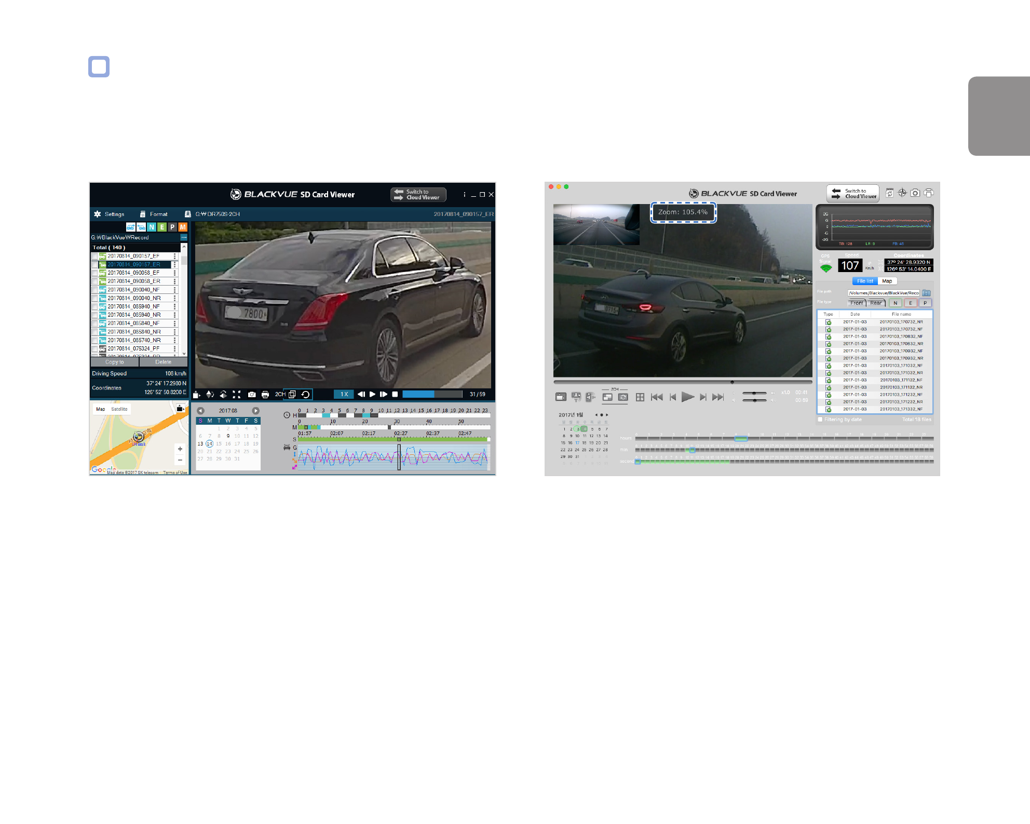
Task: Click the Mac Switch to Cloud Viewer button
Action: [x=853, y=194]
